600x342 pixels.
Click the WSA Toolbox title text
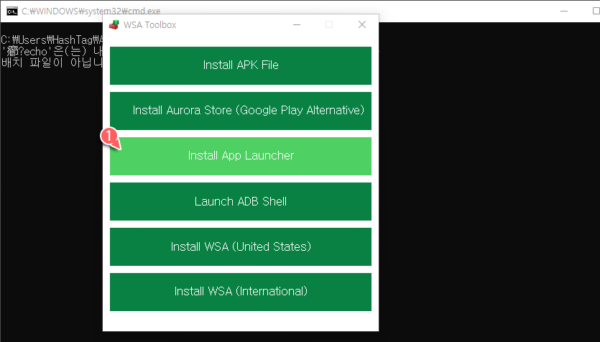(x=149, y=25)
